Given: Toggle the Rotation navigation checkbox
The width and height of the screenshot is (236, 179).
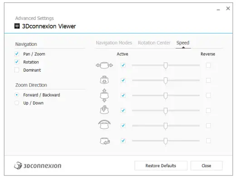Looking at the screenshot, I should point(17,62).
